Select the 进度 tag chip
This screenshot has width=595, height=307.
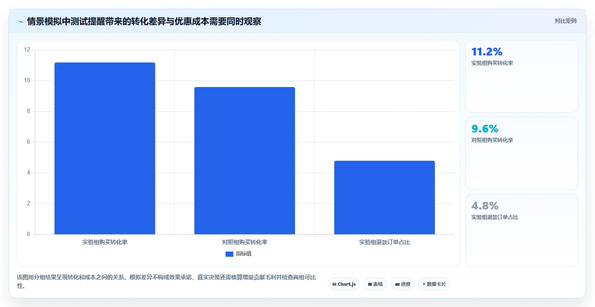coord(402,284)
